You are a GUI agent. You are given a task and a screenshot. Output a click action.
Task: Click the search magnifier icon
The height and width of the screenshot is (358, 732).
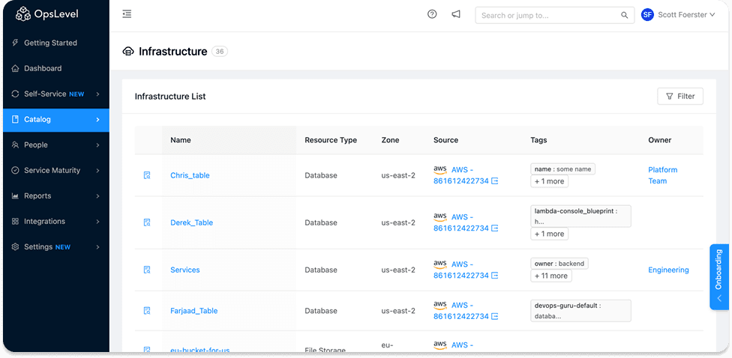[624, 15]
